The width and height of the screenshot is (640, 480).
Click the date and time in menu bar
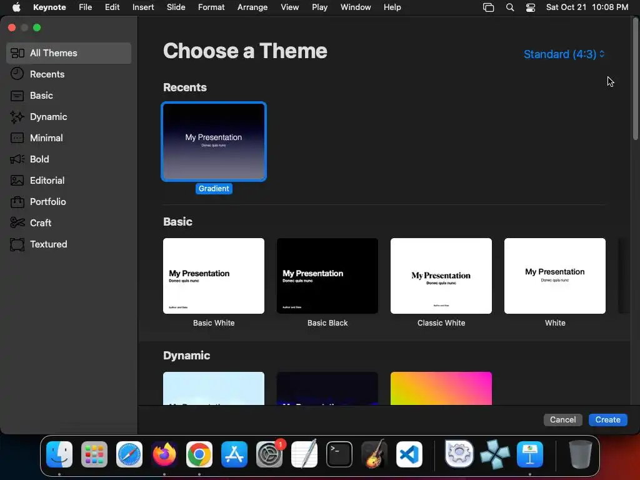click(x=587, y=7)
